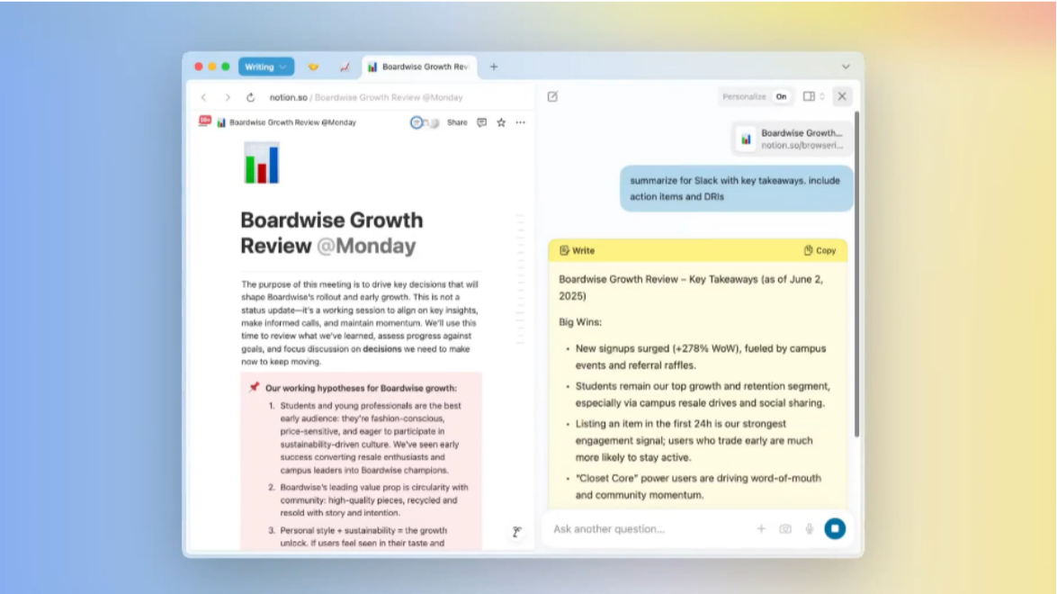
Task: Click the "Closet Core" power users bullet
Action: (x=698, y=487)
